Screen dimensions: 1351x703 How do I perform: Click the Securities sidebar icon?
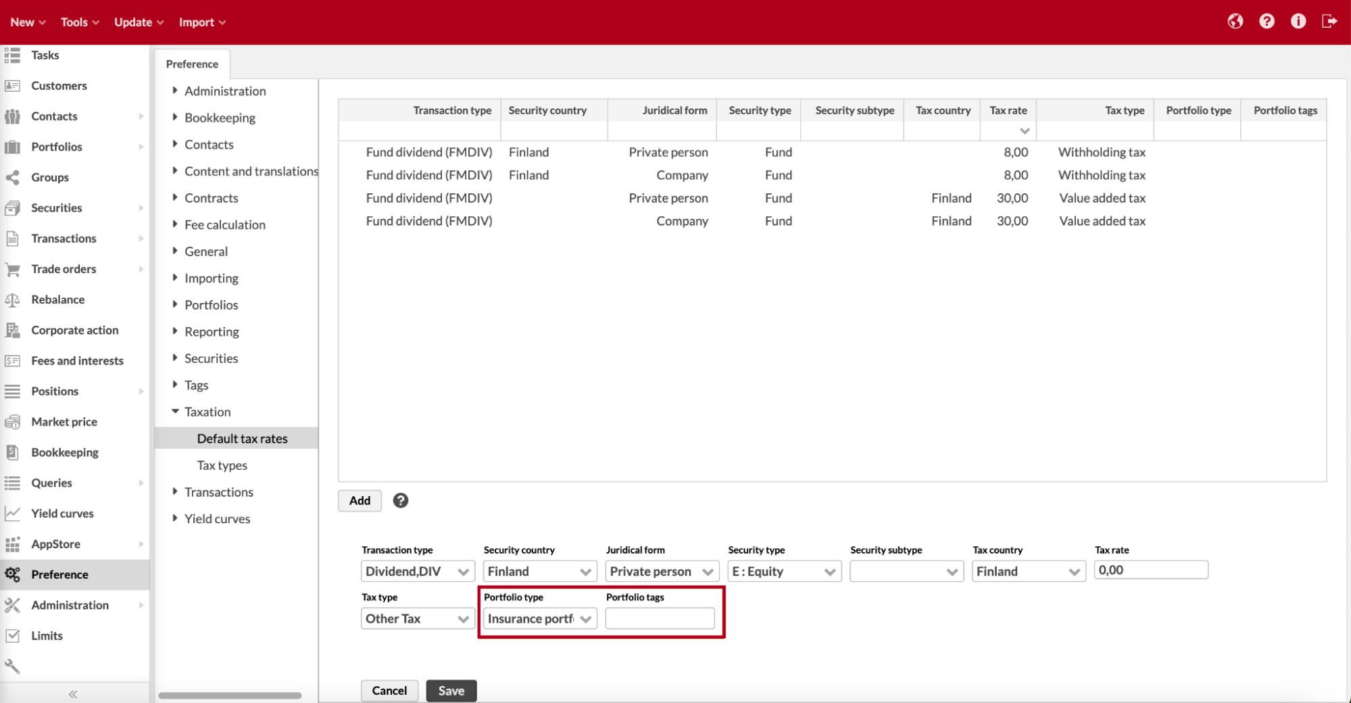pos(12,208)
